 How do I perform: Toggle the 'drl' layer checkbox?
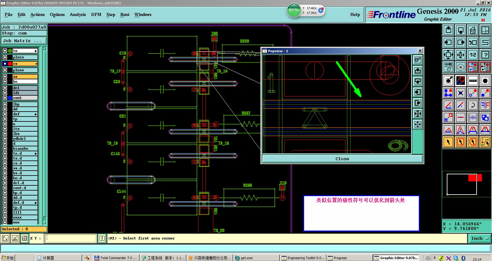tap(5, 88)
